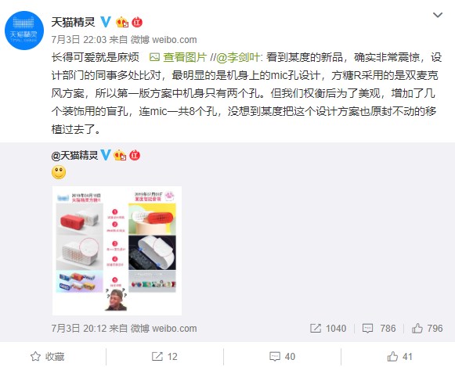Click the 天猫精灵 profile avatar
Viewport: 455px width, 367px height.
click(x=24, y=31)
